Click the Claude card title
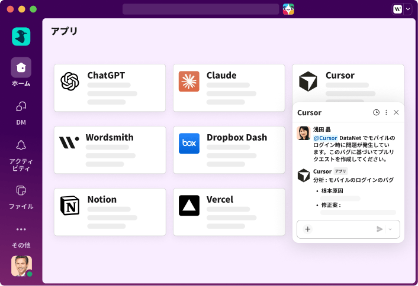 click(x=221, y=75)
